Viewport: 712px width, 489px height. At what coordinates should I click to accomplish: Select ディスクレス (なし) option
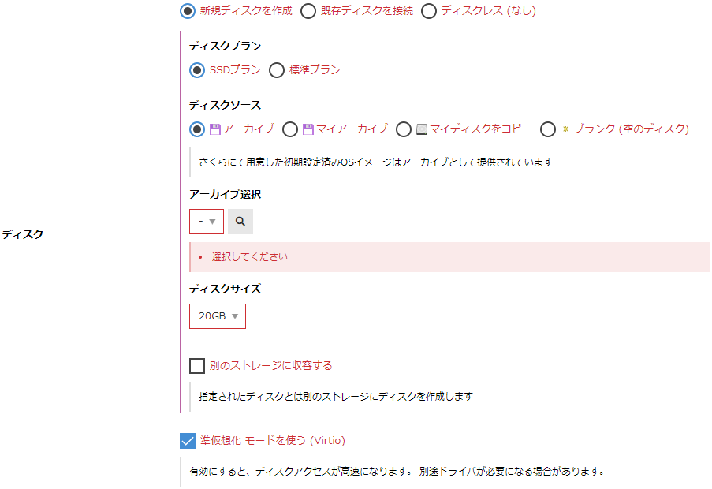coord(428,12)
